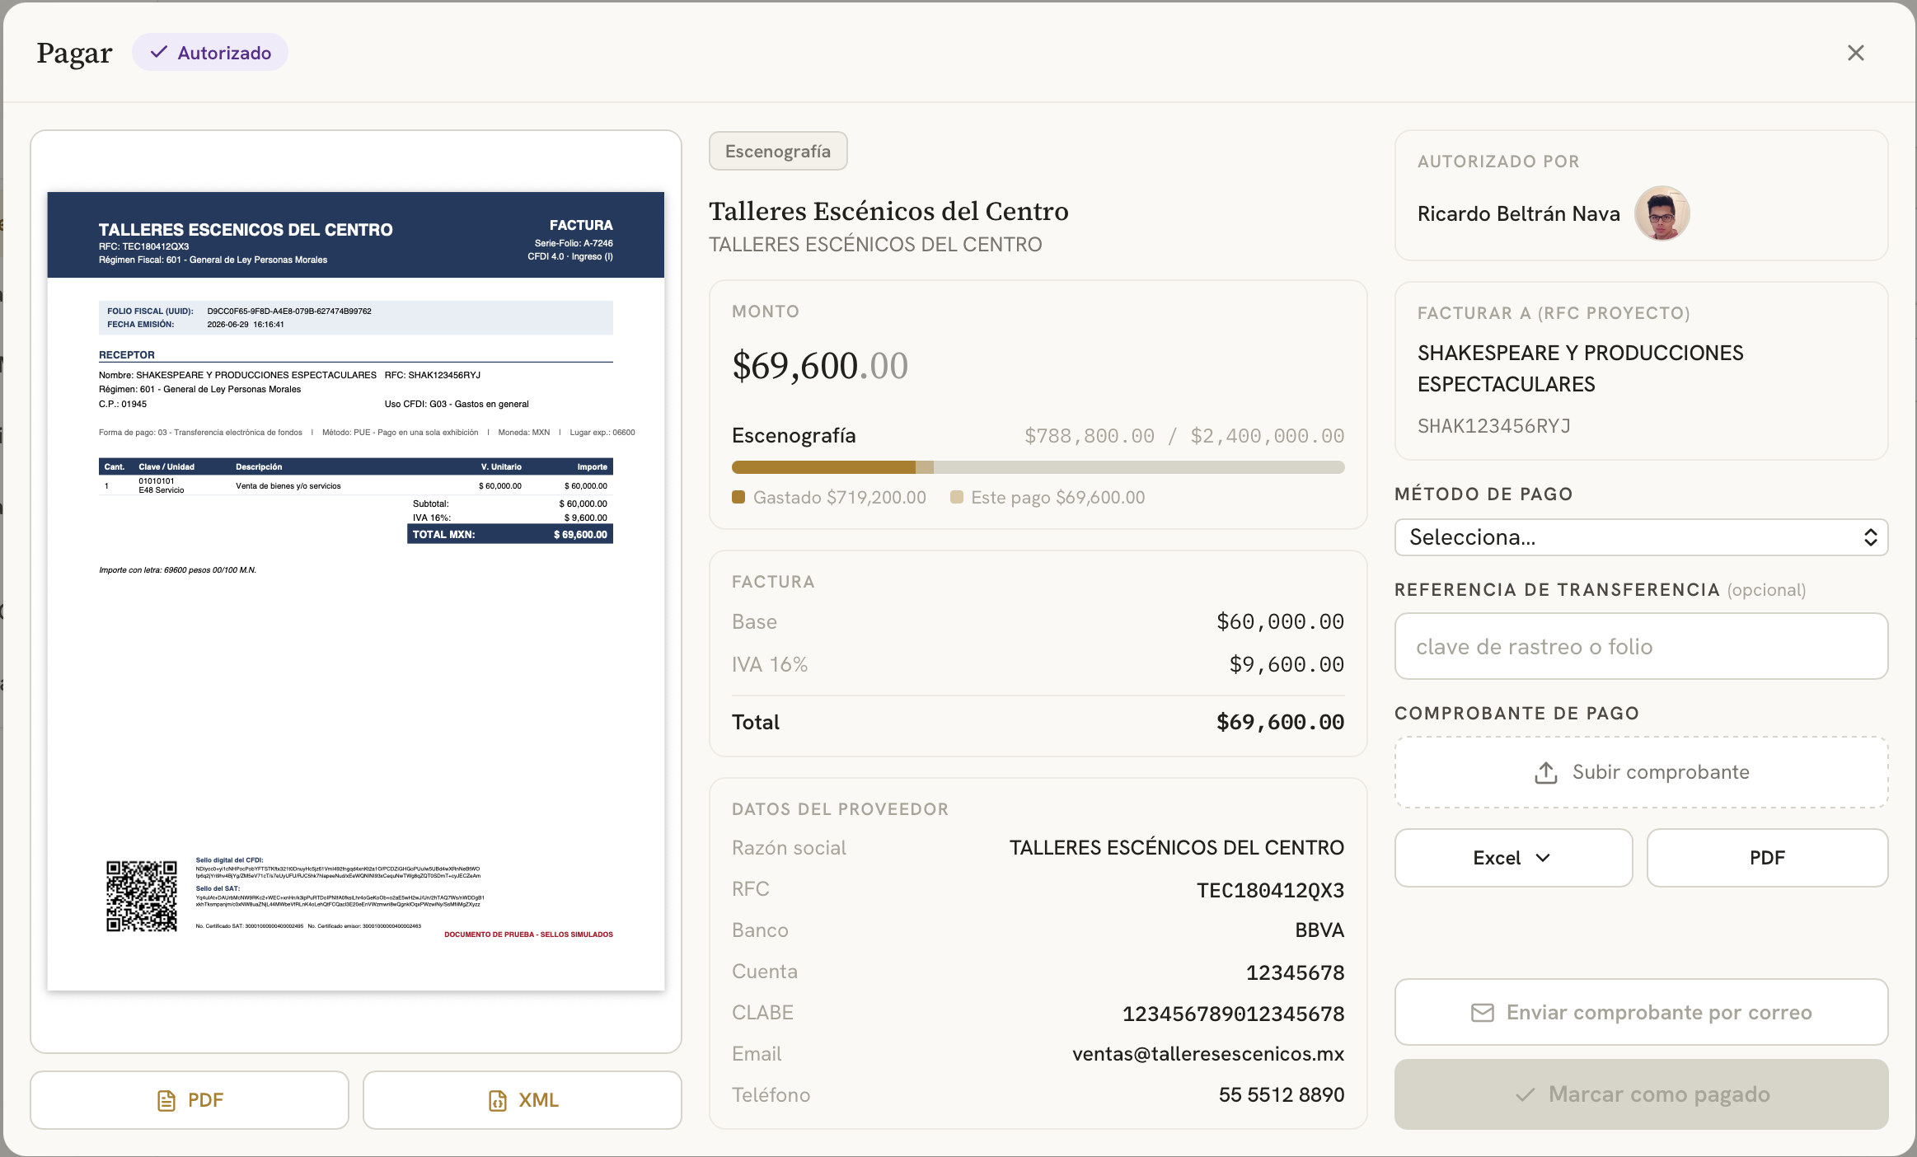Click the Escenografía category tag
The height and width of the screenshot is (1157, 1917).
tap(778, 152)
